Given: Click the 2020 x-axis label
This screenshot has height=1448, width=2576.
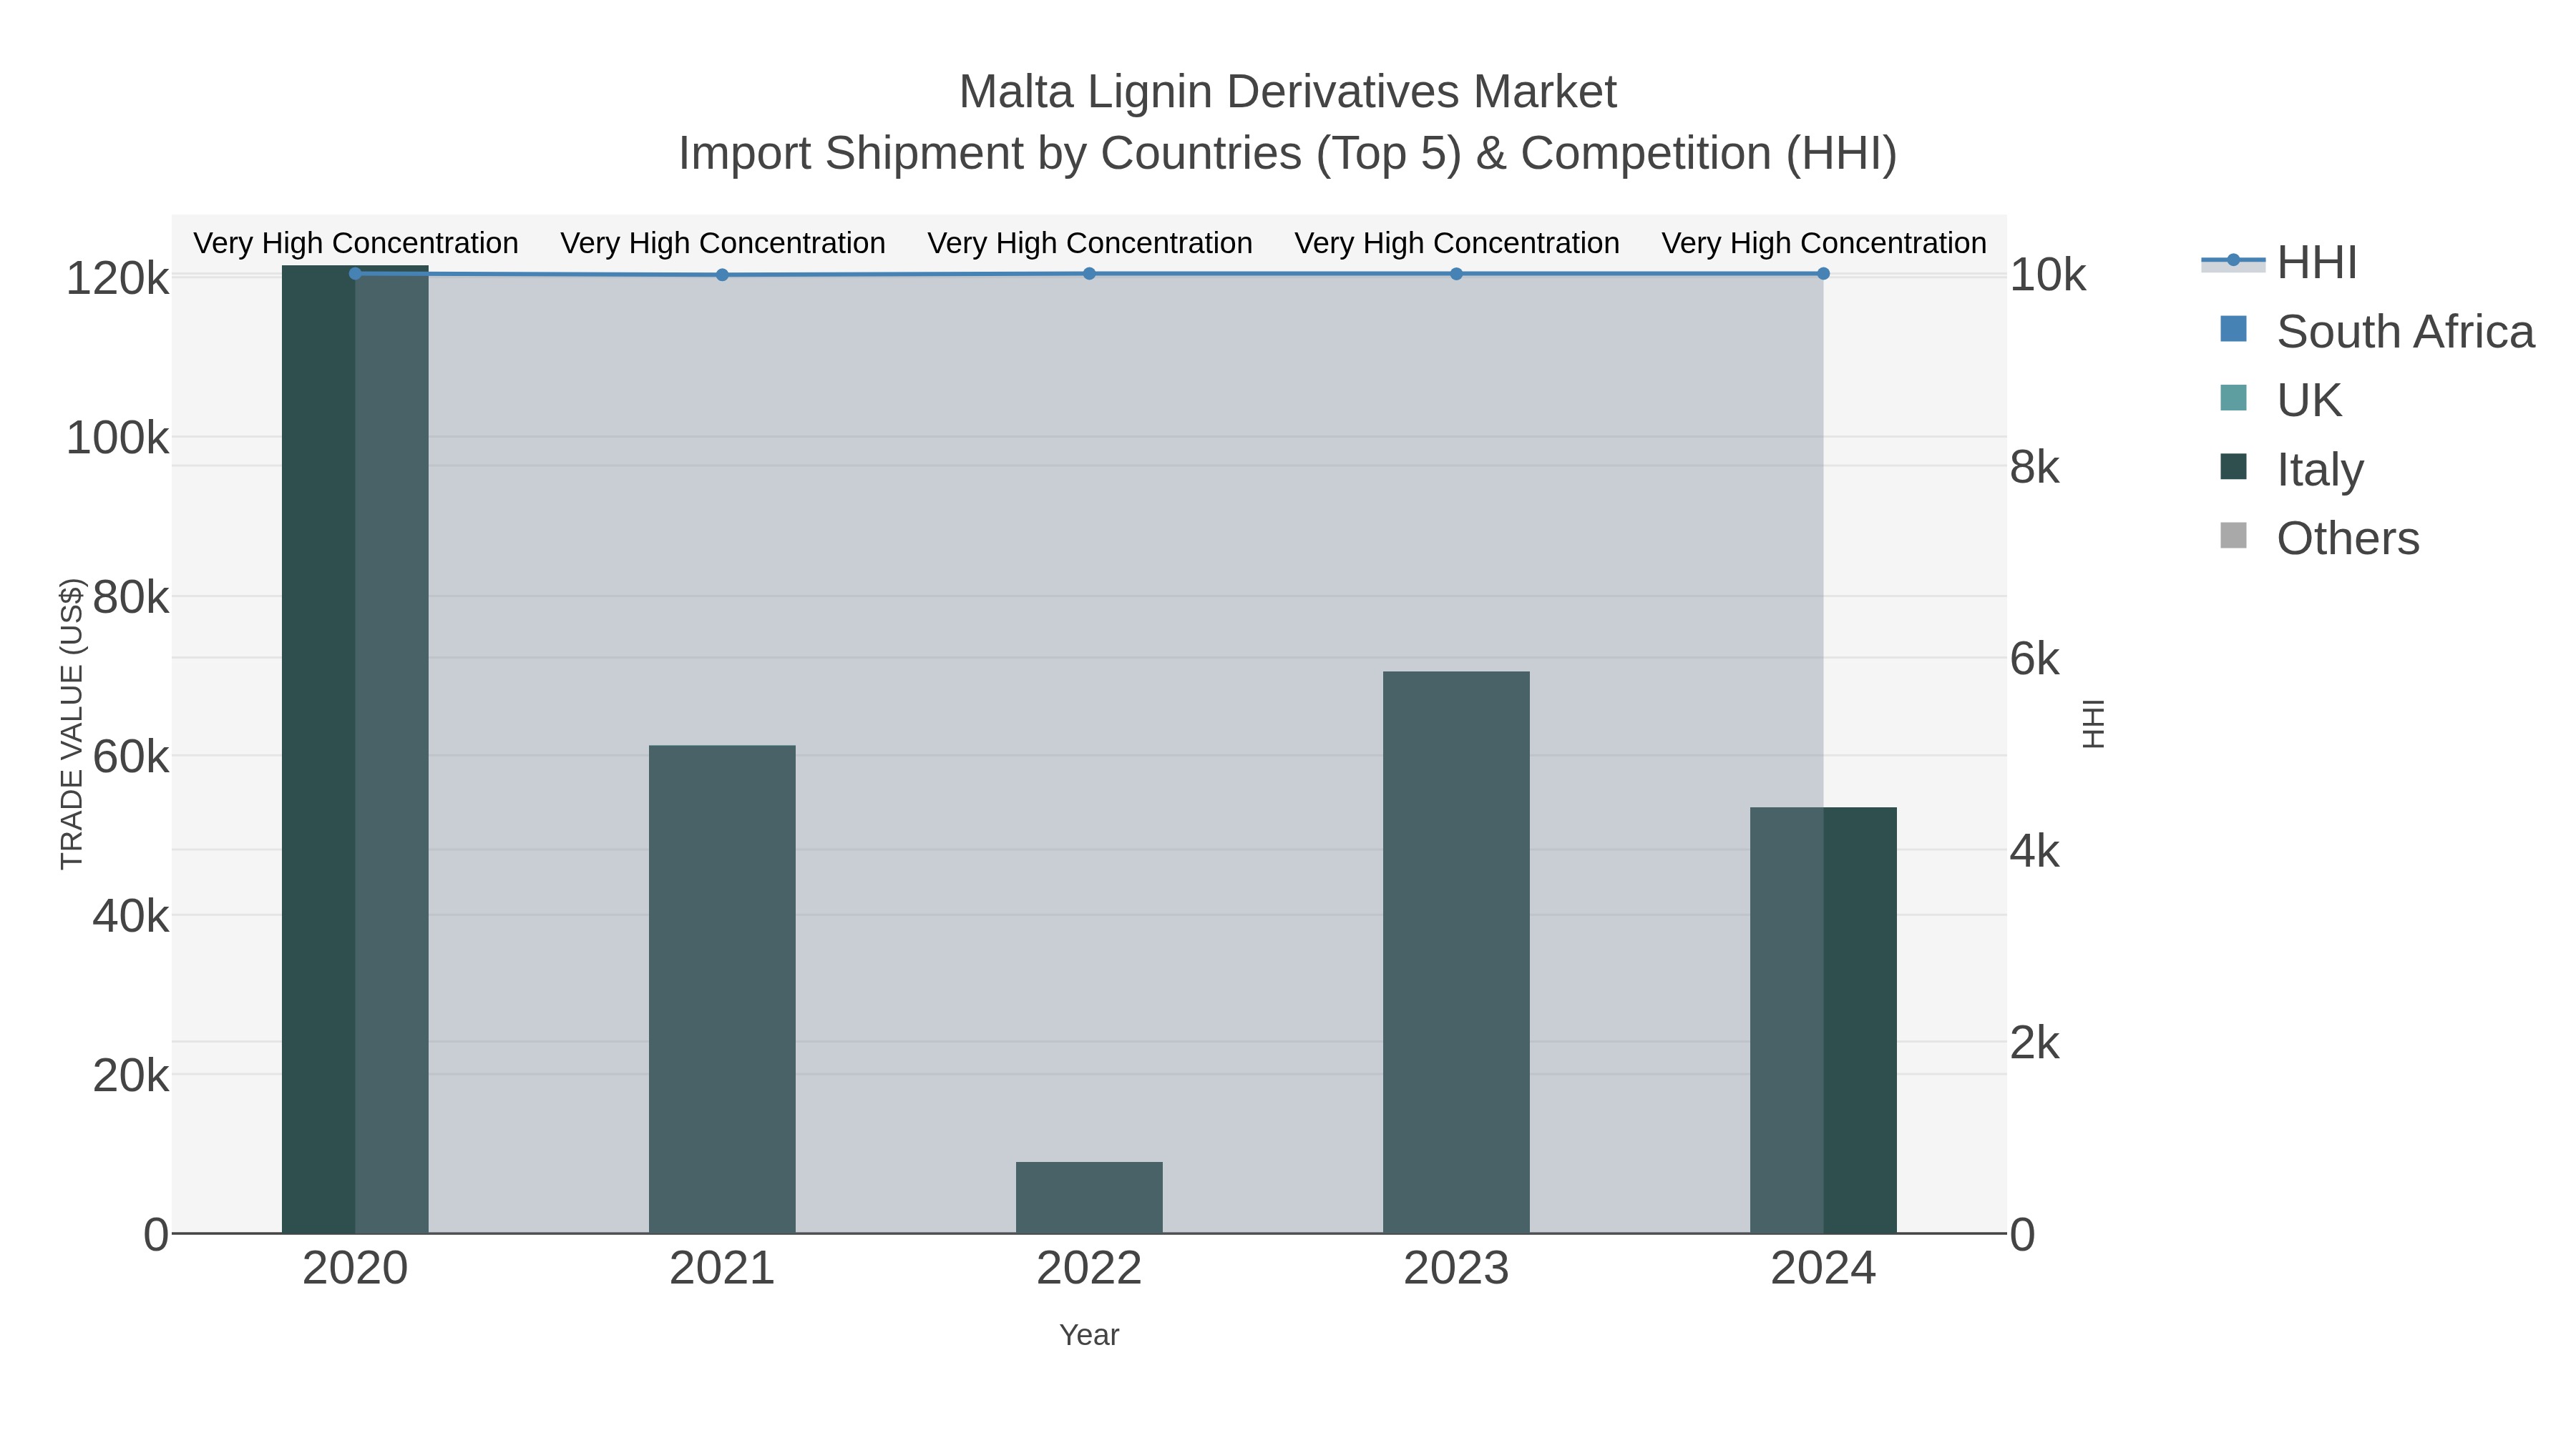Looking at the screenshot, I should click(355, 1269).
